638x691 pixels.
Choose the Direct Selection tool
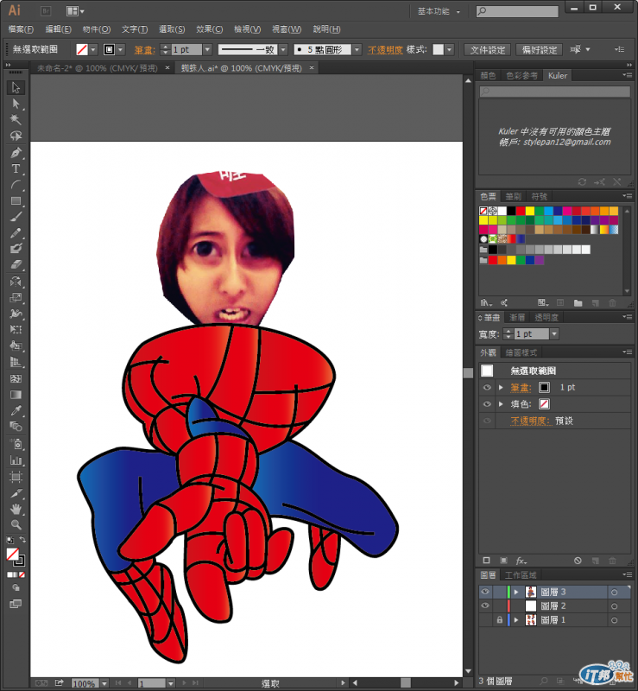(x=16, y=104)
